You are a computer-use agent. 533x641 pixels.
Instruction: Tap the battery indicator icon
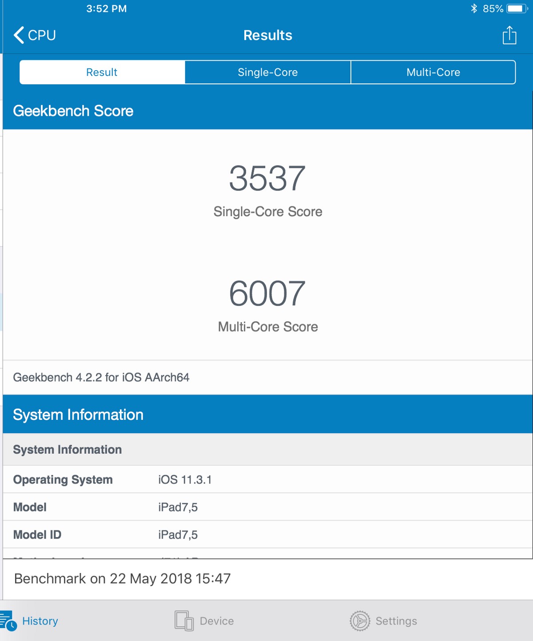517,8
